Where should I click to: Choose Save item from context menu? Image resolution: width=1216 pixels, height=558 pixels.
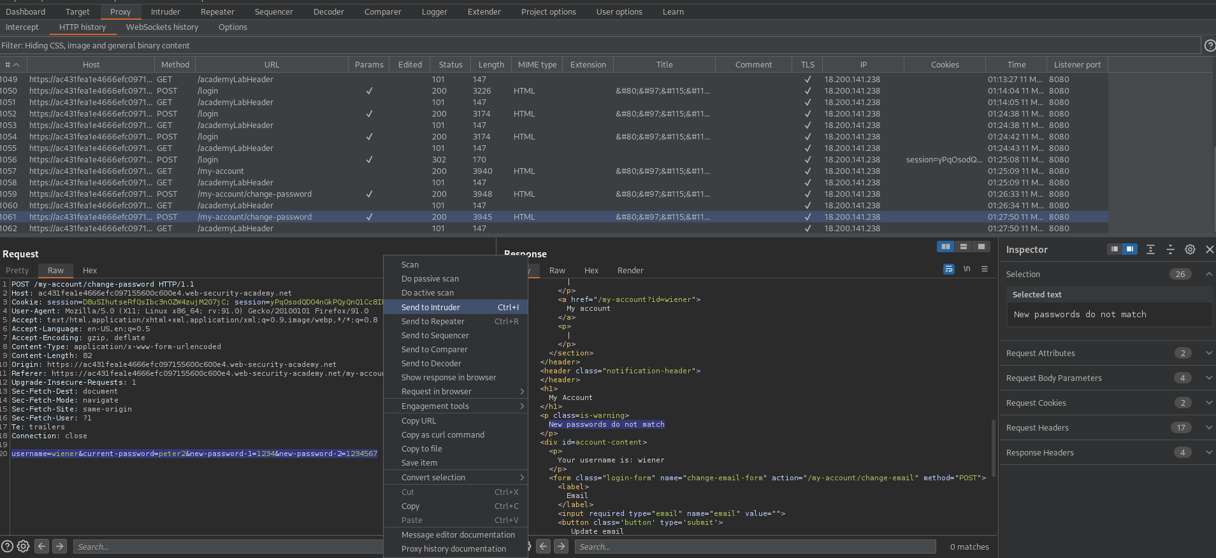point(456,462)
